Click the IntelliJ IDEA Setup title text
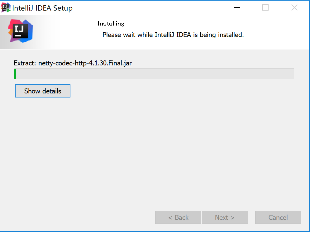The image size is (310, 232). 42,7
